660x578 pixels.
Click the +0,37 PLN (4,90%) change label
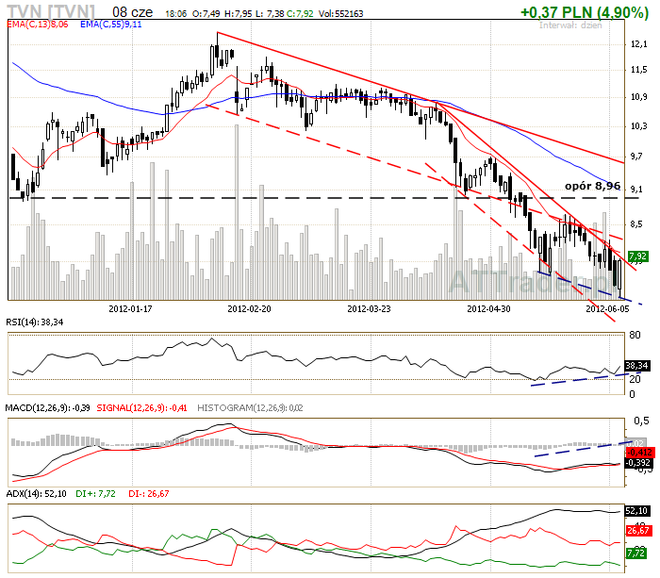coord(585,12)
